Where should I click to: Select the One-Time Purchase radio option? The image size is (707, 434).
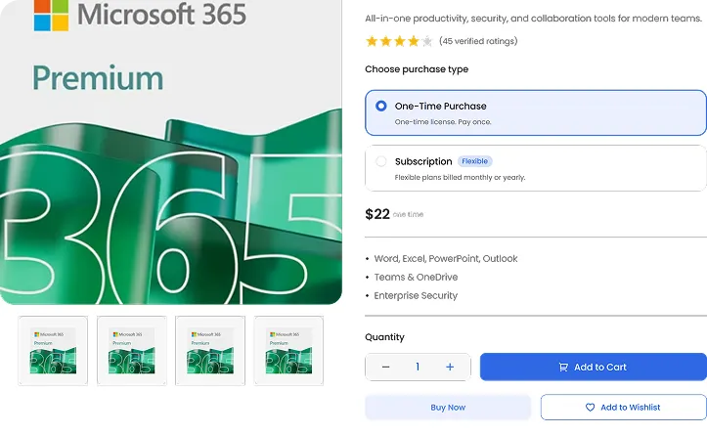point(381,106)
